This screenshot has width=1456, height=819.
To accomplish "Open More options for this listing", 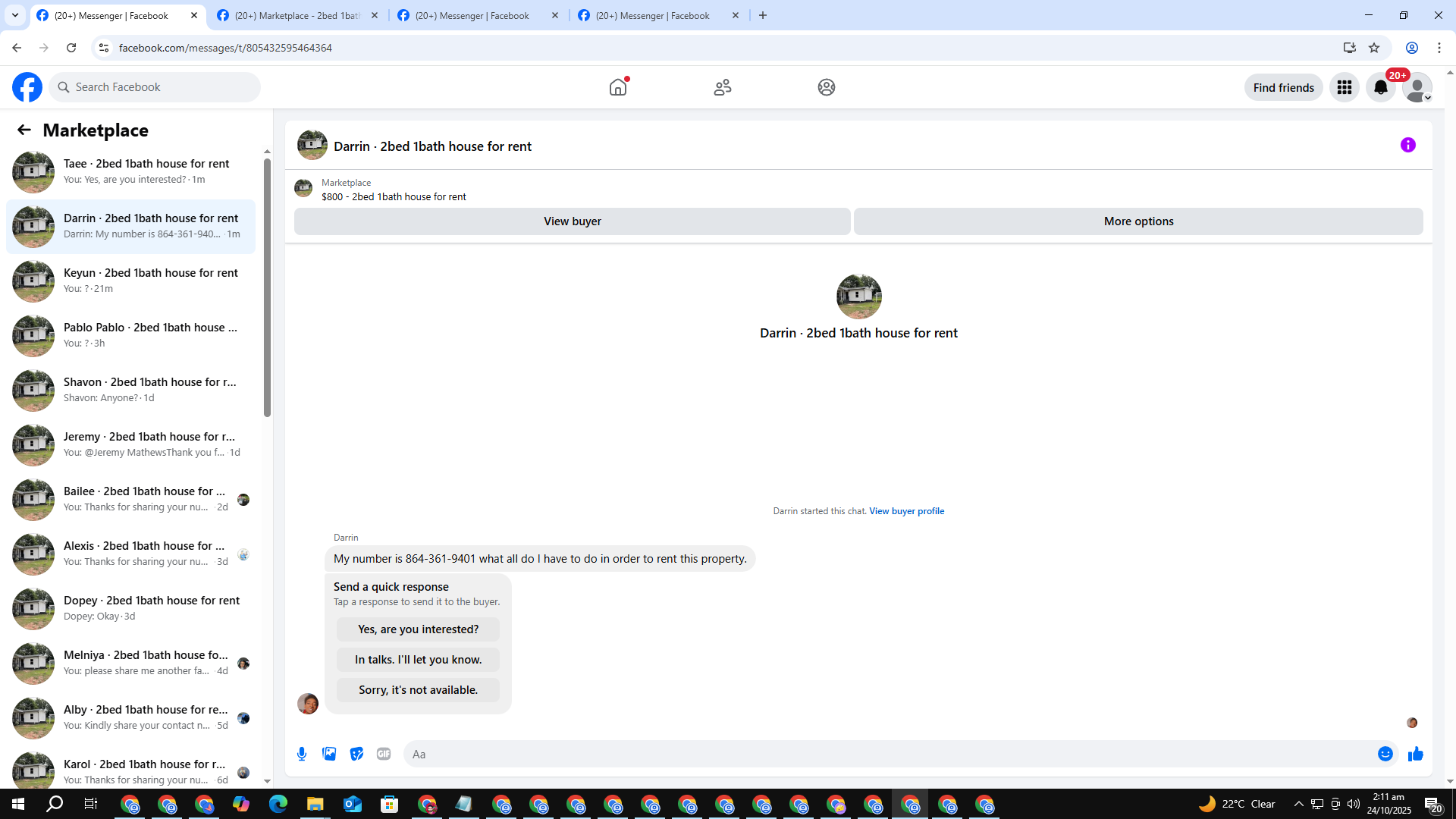I will (x=1138, y=221).
